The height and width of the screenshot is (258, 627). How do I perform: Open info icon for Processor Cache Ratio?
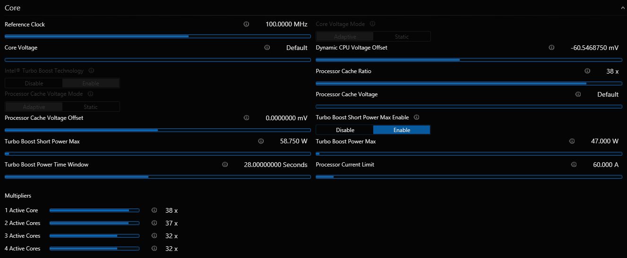point(587,71)
